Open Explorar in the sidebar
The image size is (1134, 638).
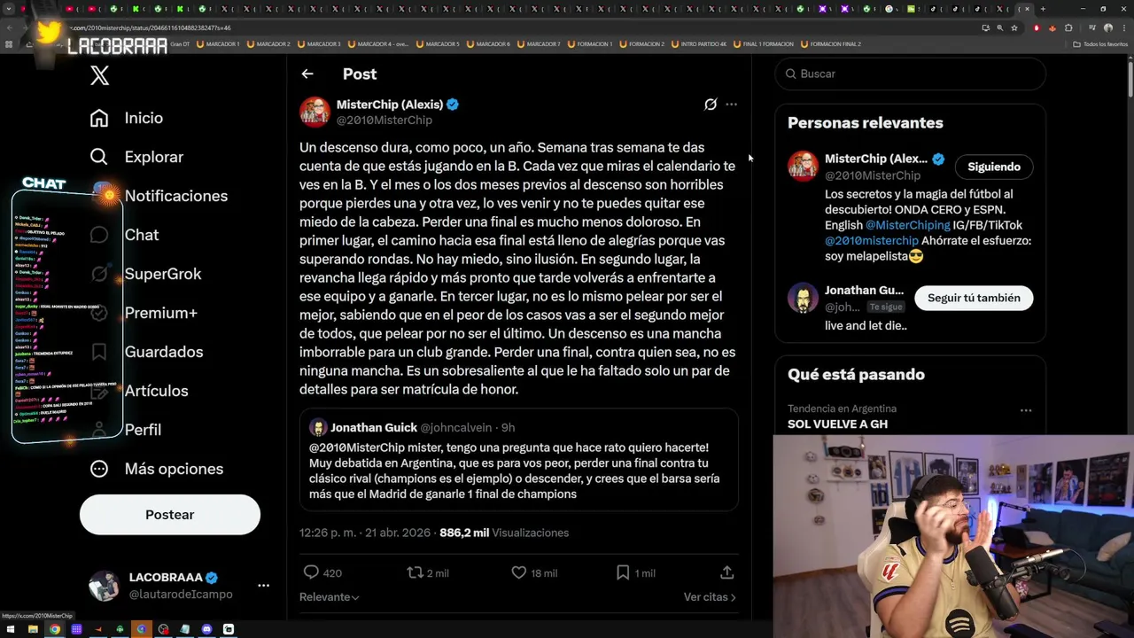pyautogui.click(x=136, y=157)
